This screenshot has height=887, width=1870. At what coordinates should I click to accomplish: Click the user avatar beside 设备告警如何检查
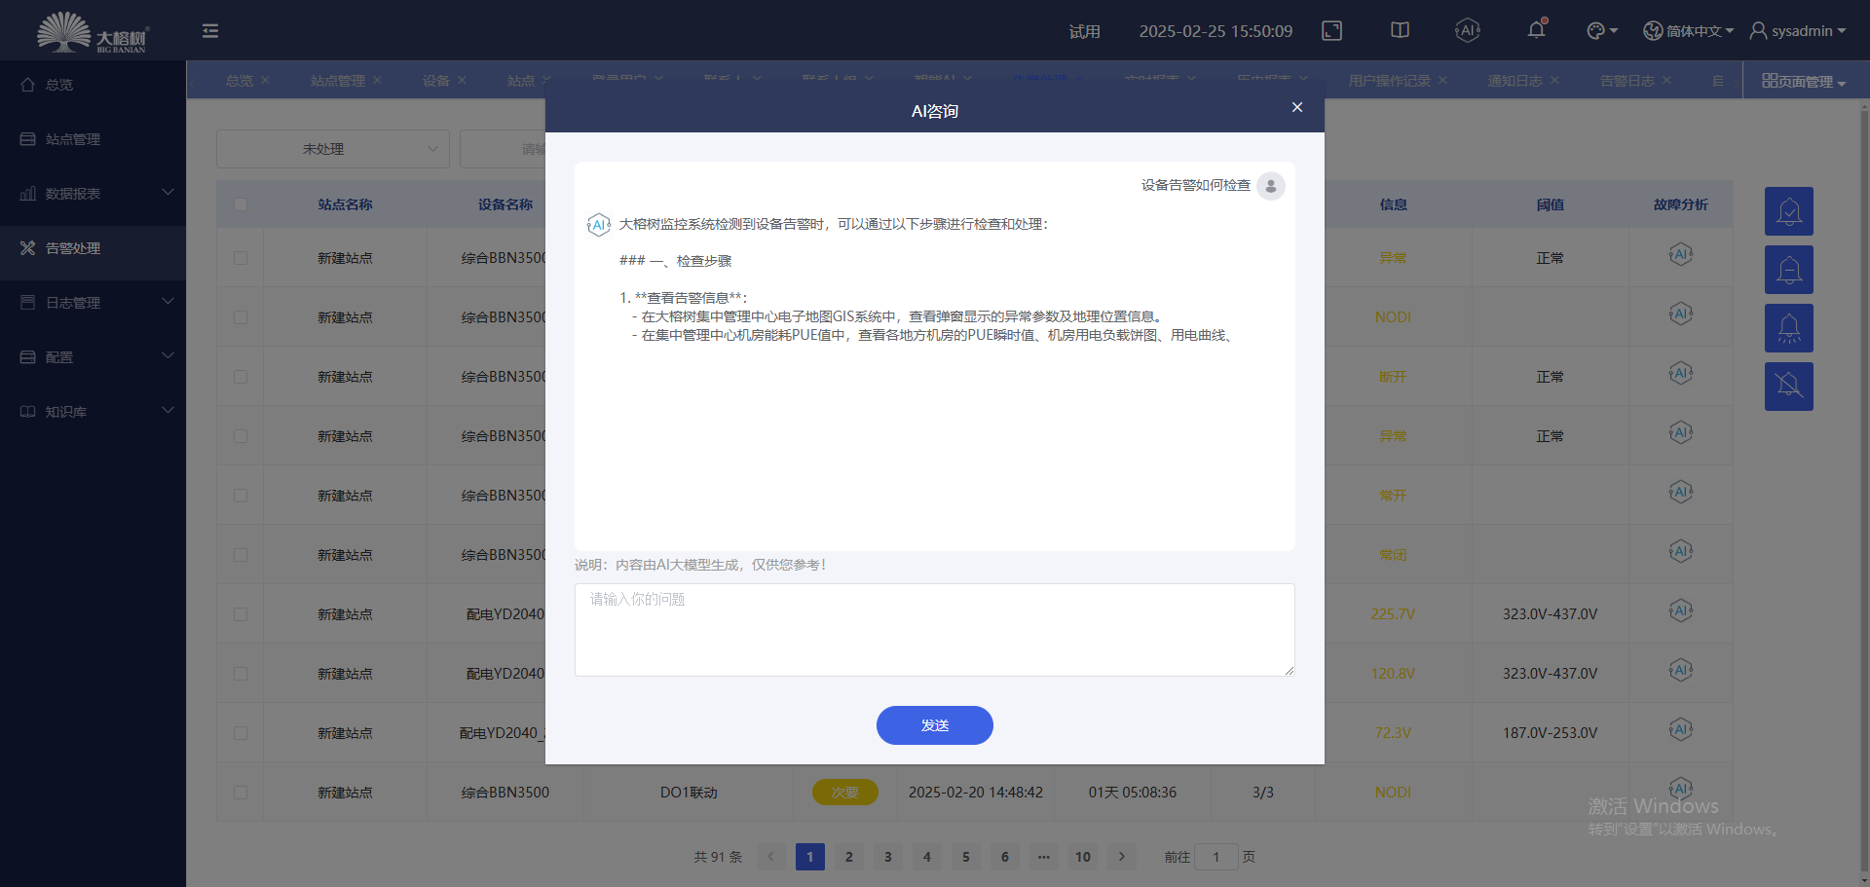[1271, 186]
